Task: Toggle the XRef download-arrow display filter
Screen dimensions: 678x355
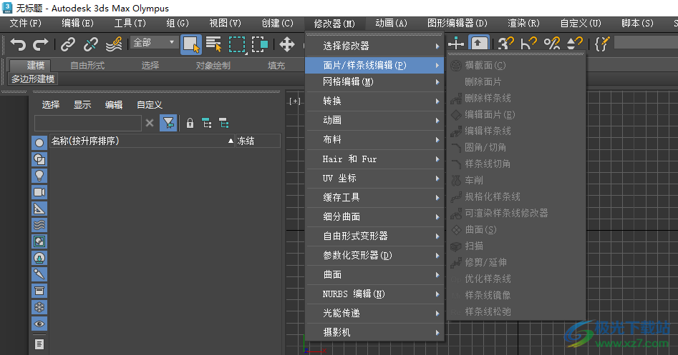Action: pos(39,258)
